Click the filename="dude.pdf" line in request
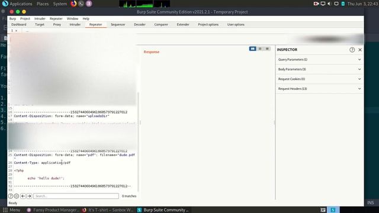Image resolution: width=379 pixels, height=213 pixels. pos(75,155)
